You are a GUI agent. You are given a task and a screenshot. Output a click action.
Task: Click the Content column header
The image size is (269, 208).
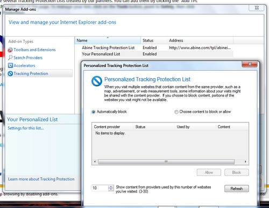232,127
